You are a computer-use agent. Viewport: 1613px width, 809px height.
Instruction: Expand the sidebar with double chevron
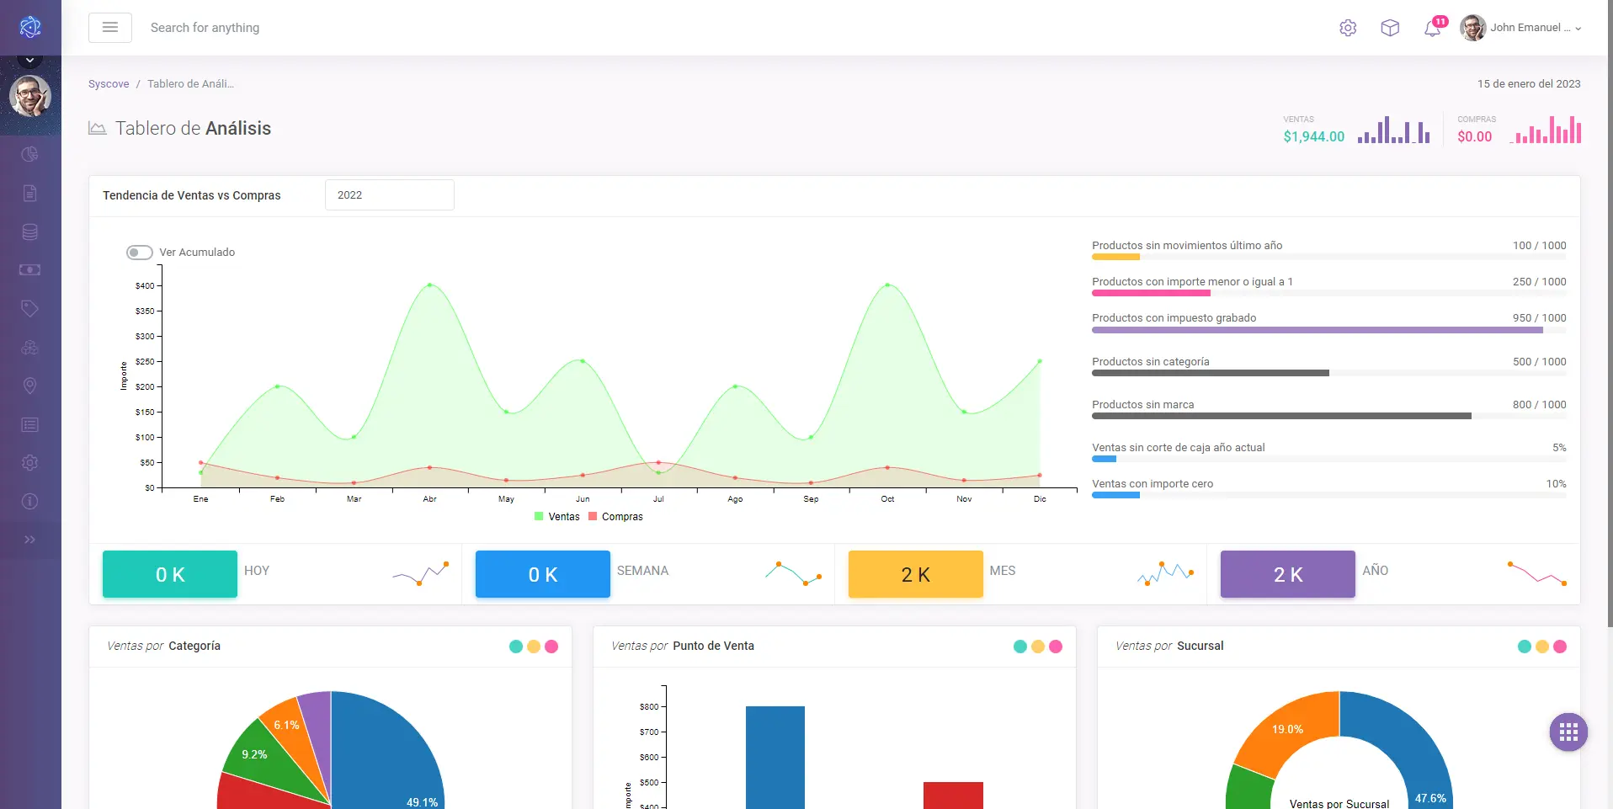tap(29, 540)
